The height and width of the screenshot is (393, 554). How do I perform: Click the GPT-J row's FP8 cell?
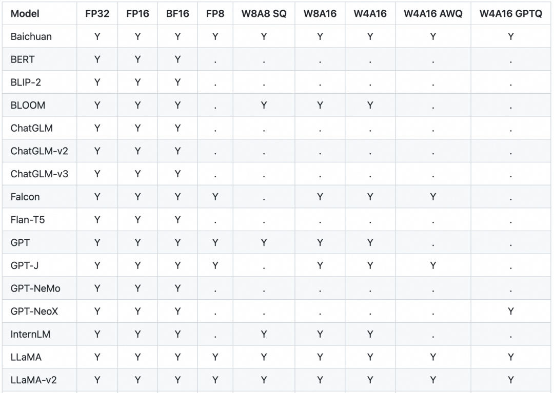coord(215,265)
